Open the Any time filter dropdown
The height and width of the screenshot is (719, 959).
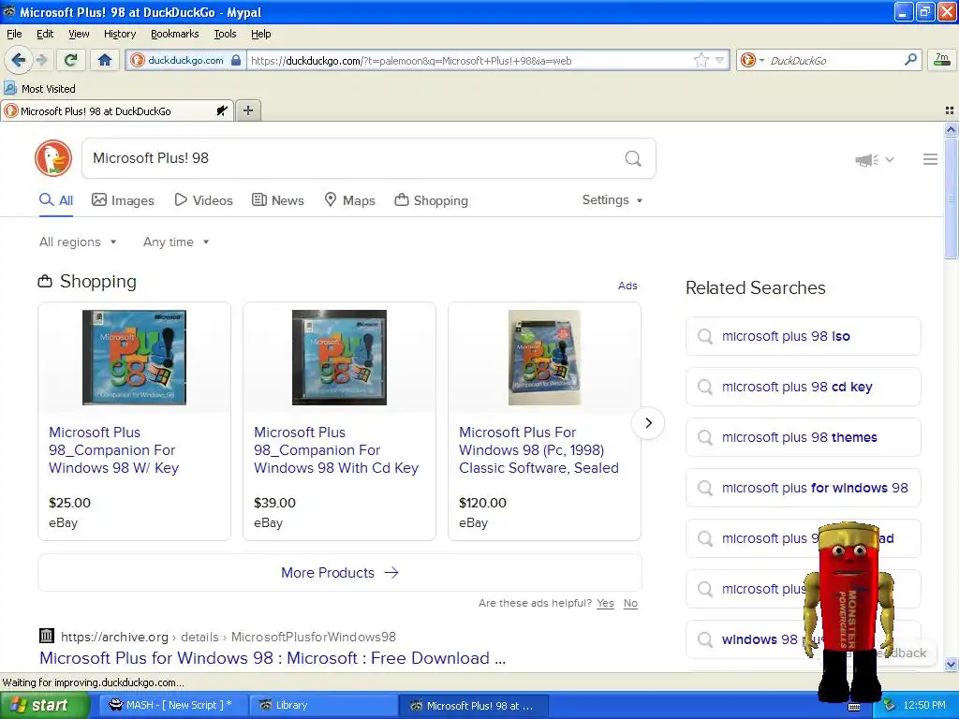[176, 242]
